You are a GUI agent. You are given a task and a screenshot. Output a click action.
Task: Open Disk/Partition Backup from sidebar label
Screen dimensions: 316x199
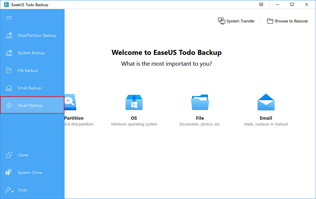tap(37, 35)
